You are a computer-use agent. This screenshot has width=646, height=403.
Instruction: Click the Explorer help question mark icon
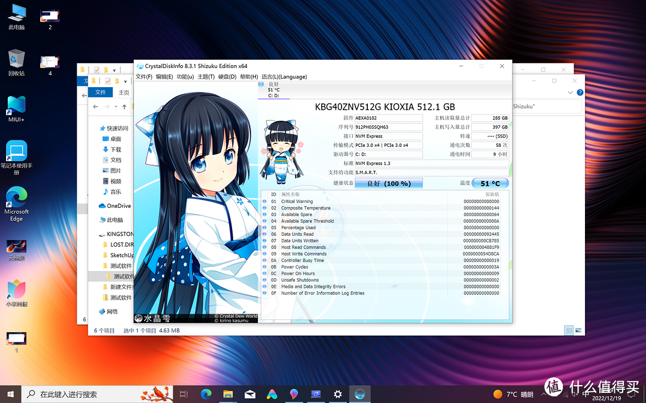coord(580,93)
